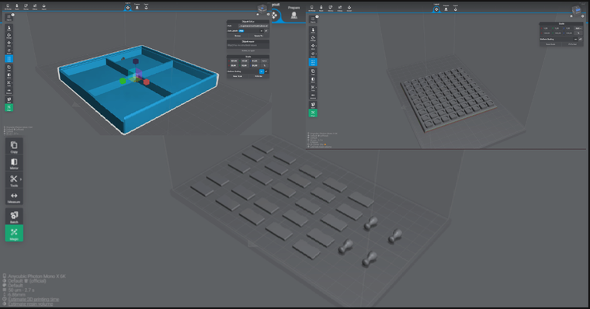The width and height of the screenshot is (590, 309).
Task: Switch to Layout tab in right window
Action: (436, 8)
